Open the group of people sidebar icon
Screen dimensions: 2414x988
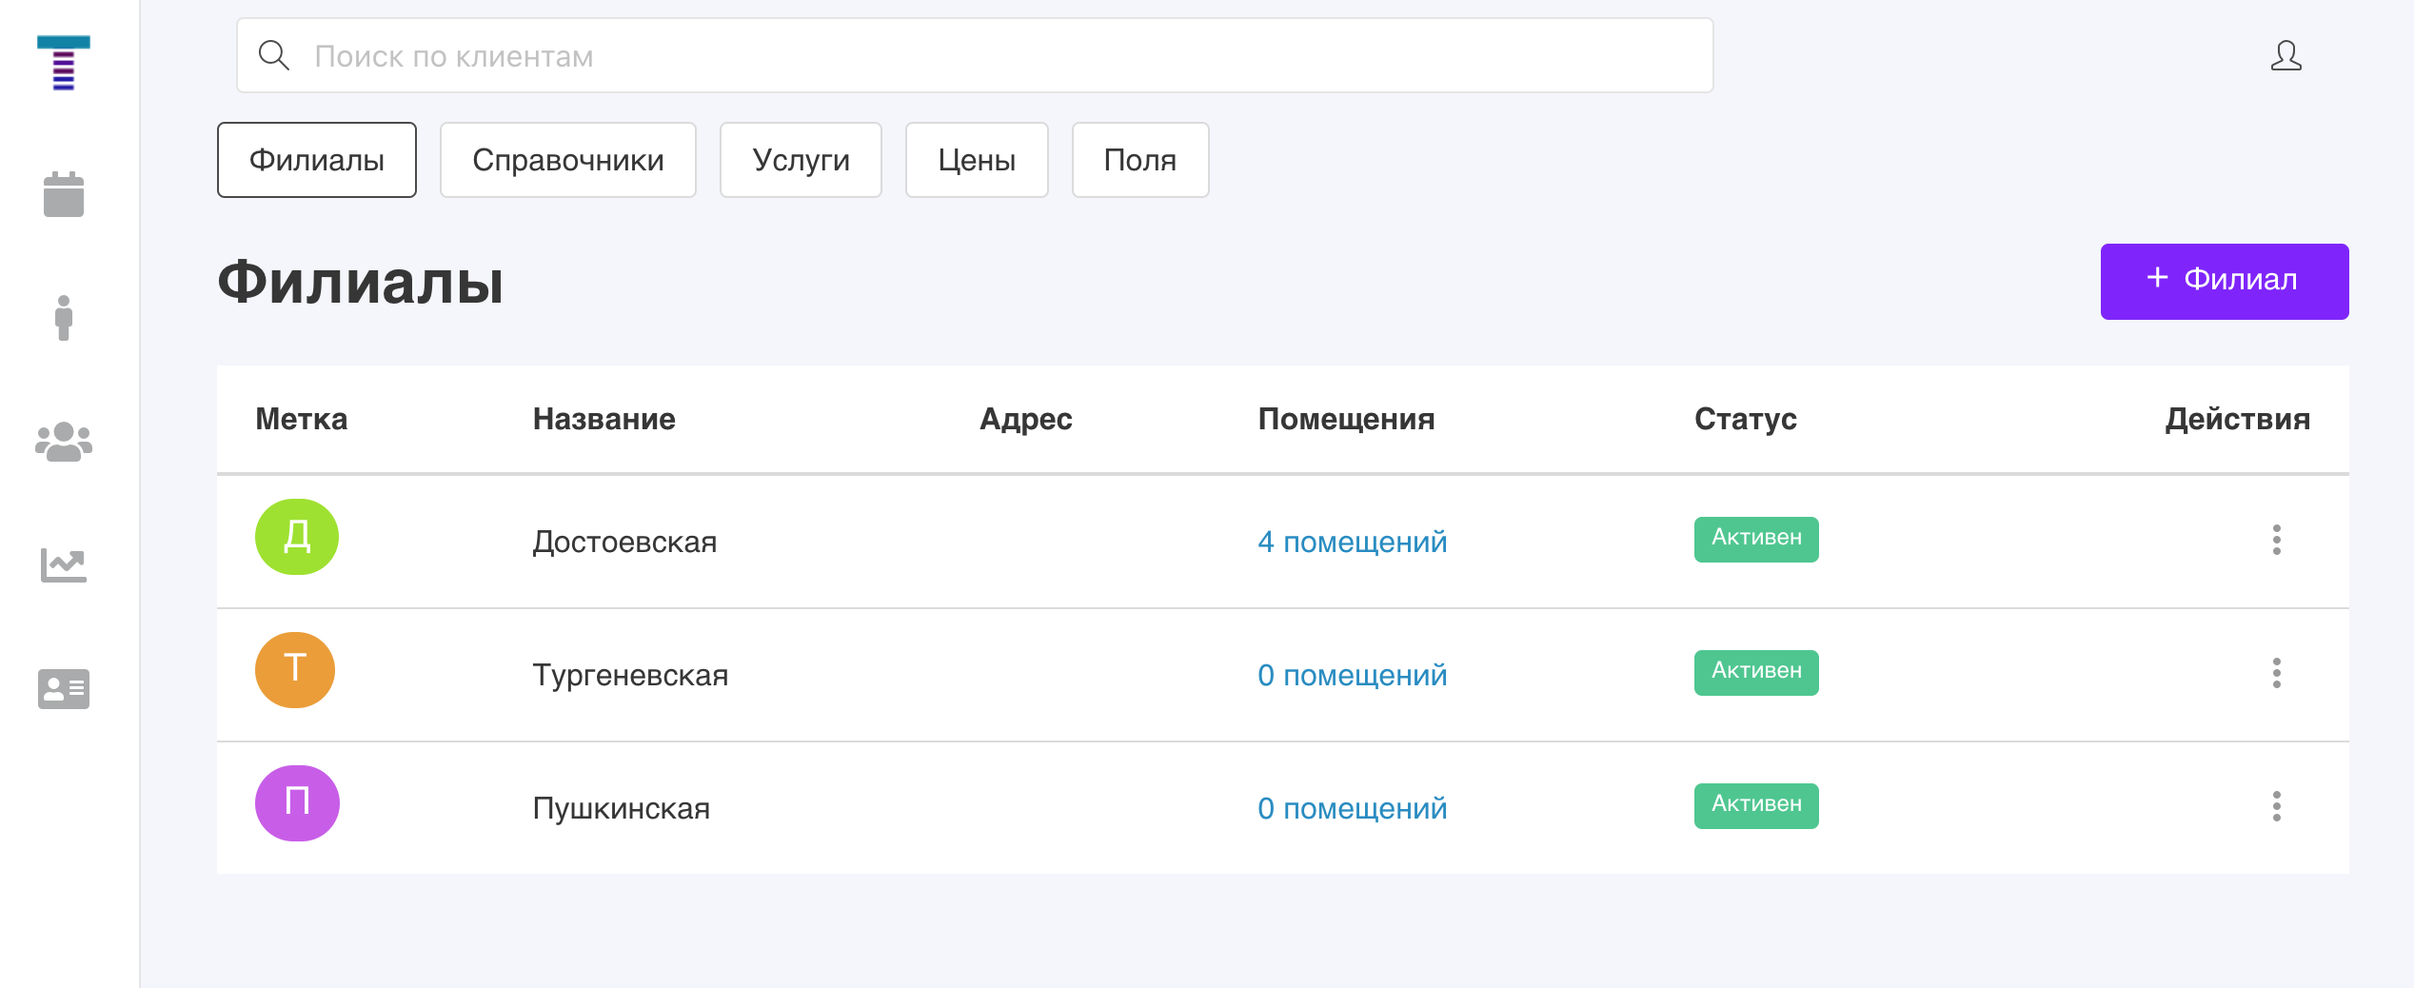coord(63,442)
